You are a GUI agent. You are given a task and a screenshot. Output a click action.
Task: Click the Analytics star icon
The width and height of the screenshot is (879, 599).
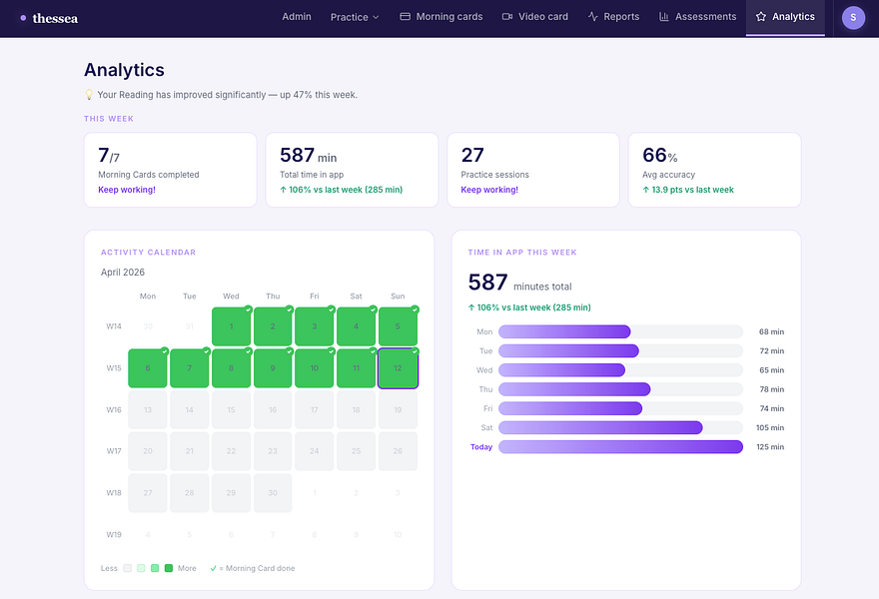[761, 17]
